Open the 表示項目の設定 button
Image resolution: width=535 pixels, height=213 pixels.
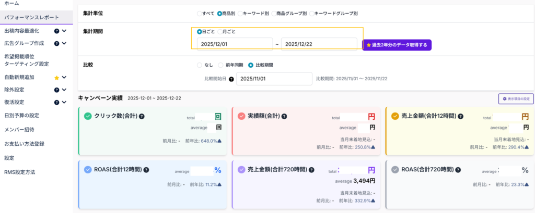tap(516, 98)
